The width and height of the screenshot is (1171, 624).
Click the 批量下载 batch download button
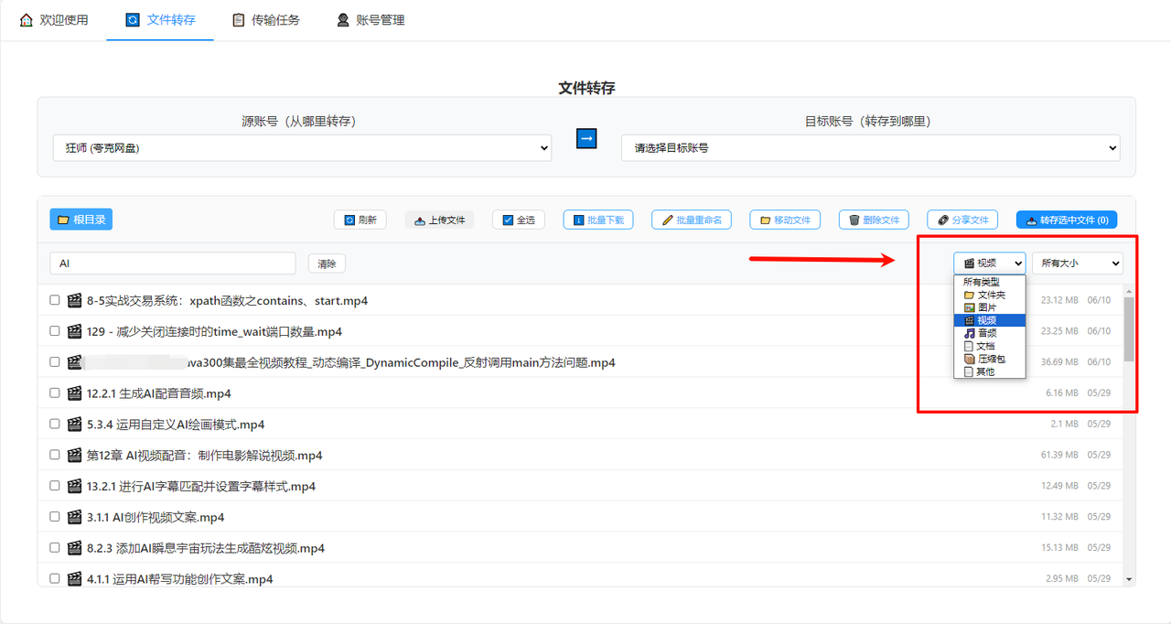[597, 220]
